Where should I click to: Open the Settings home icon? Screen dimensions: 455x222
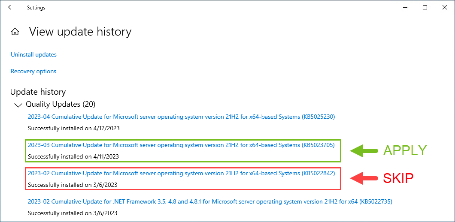tap(15, 32)
